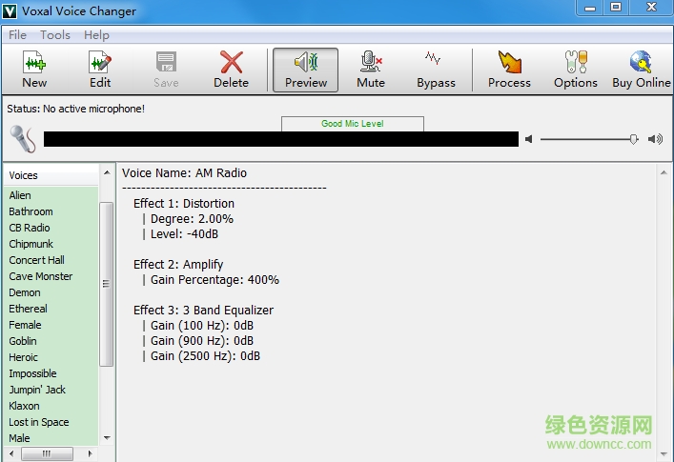Delete the selected voice with red X
Viewport: 674px width, 462px height.
(232, 70)
